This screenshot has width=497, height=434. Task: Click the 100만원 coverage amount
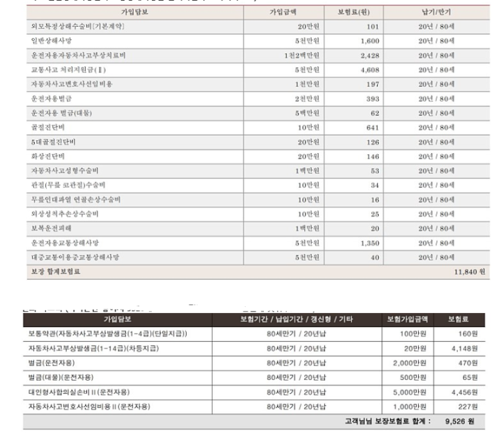point(413,334)
